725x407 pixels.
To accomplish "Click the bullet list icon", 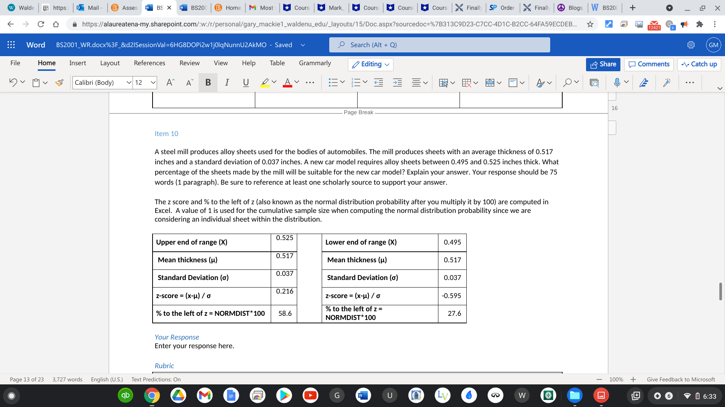I will 333,83.
